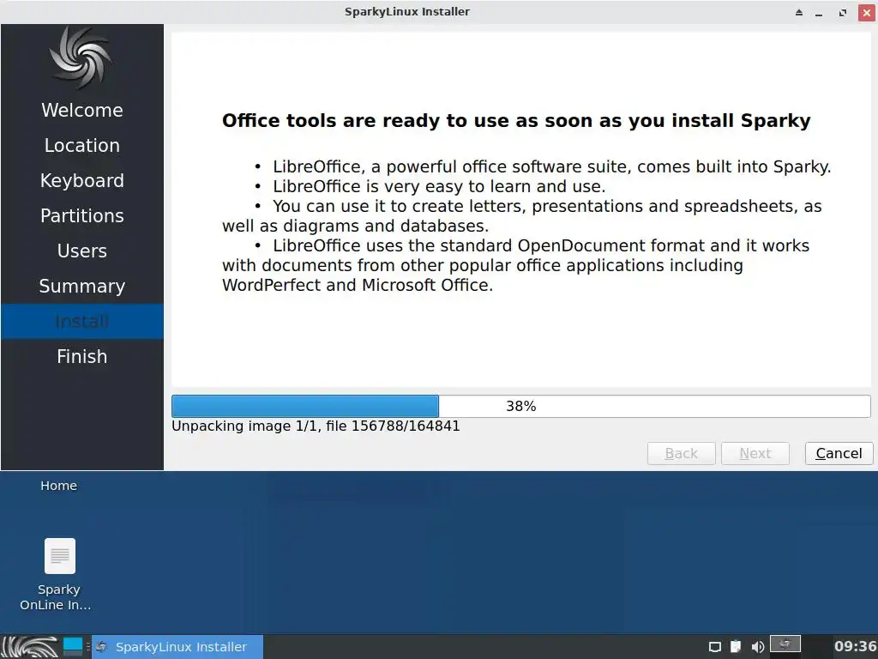This screenshot has width=878, height=659.
Task: Click the clipboard tray icon
Action: [x=736, y=647]
